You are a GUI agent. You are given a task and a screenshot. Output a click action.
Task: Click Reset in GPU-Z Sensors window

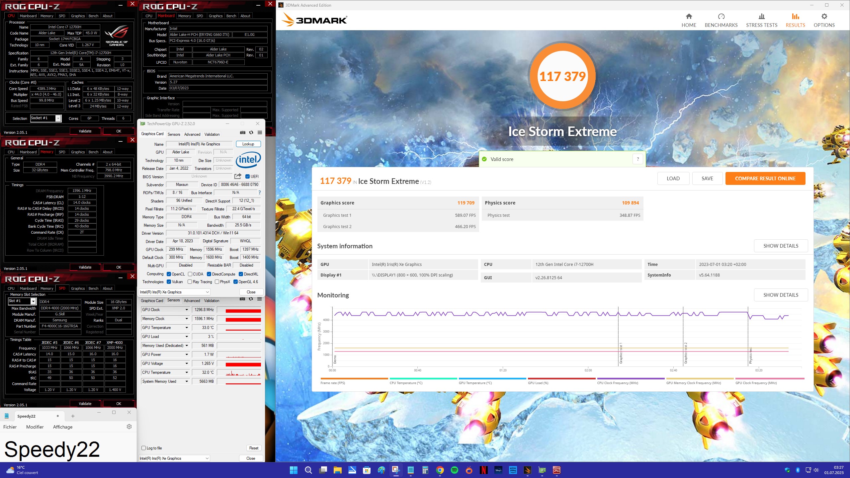pyautogui.click(x=254, y=448)
